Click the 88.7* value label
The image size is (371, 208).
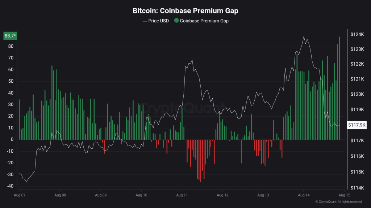pos(10,36)
